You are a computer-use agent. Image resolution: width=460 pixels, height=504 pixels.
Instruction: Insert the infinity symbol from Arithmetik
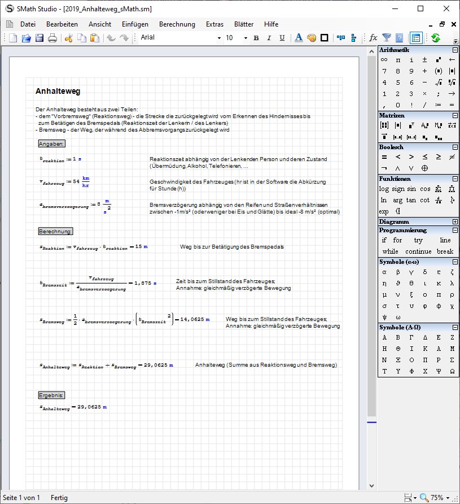[x=384, y=60]
